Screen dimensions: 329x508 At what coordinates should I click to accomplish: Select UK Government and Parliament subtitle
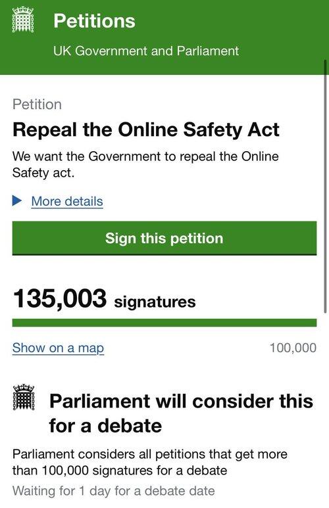pos(146,51)
